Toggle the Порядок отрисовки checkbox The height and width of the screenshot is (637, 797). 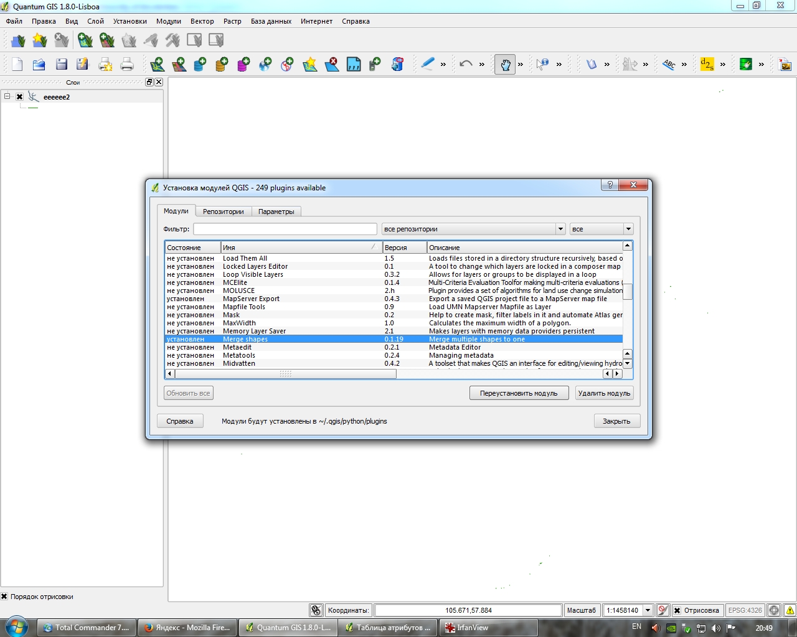pyautogui.click(x=4, y=597)
